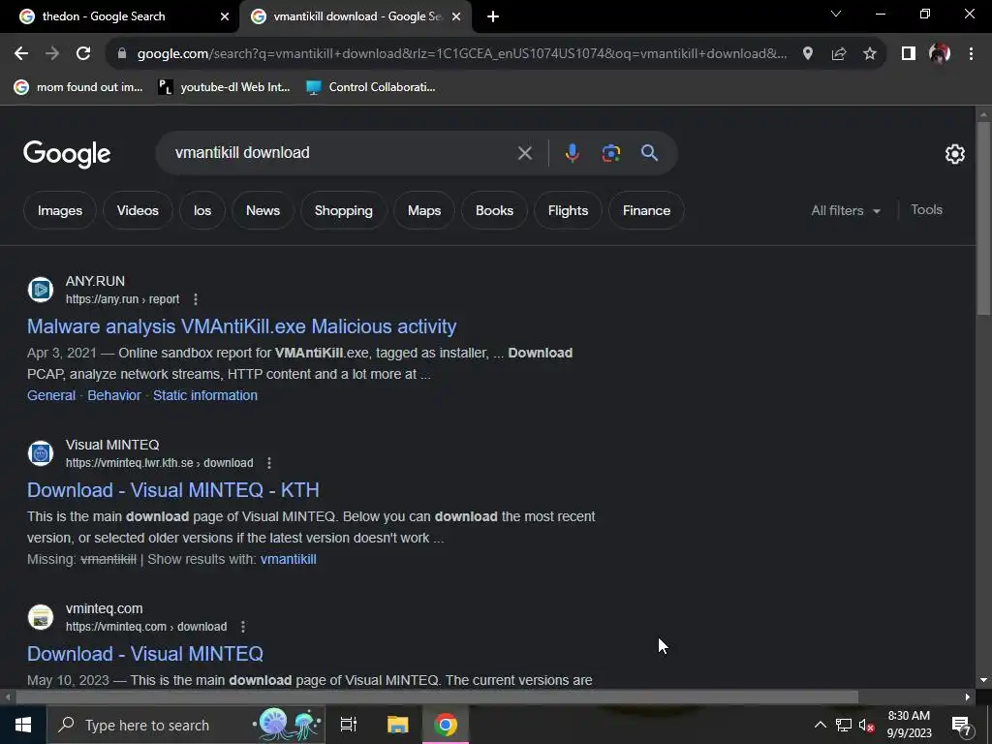Click the vertical page scrollbar thumb

pyautogui.click(x=983, y=218)
